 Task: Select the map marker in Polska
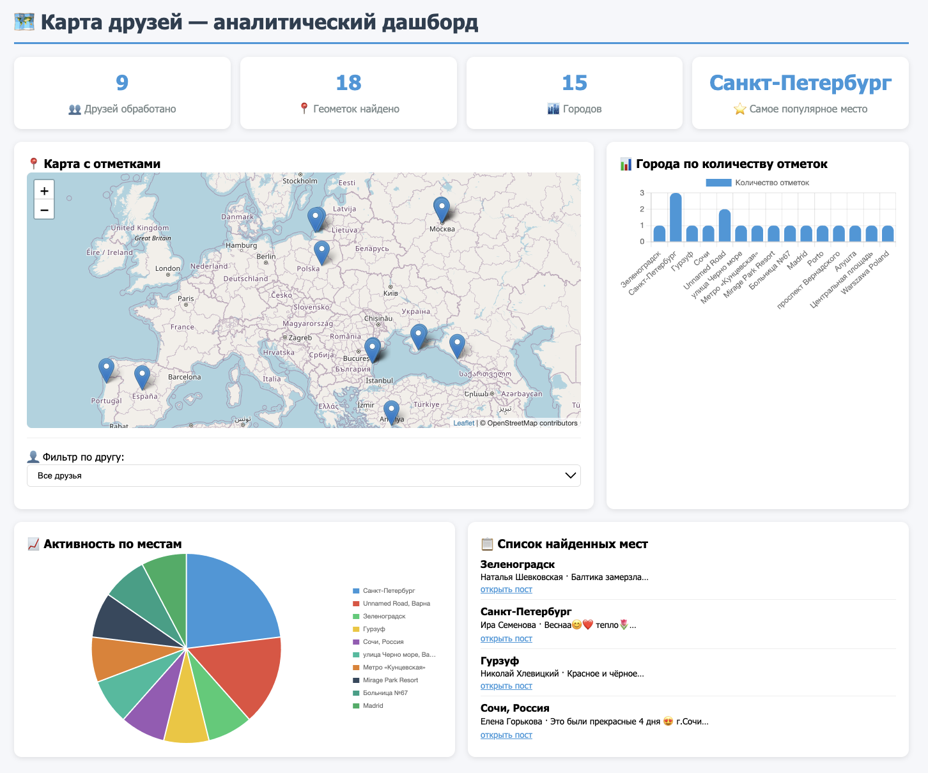pos(322,252)
